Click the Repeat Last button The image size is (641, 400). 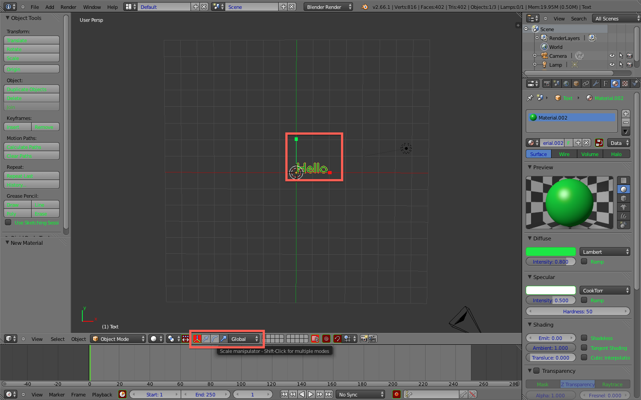32,176
